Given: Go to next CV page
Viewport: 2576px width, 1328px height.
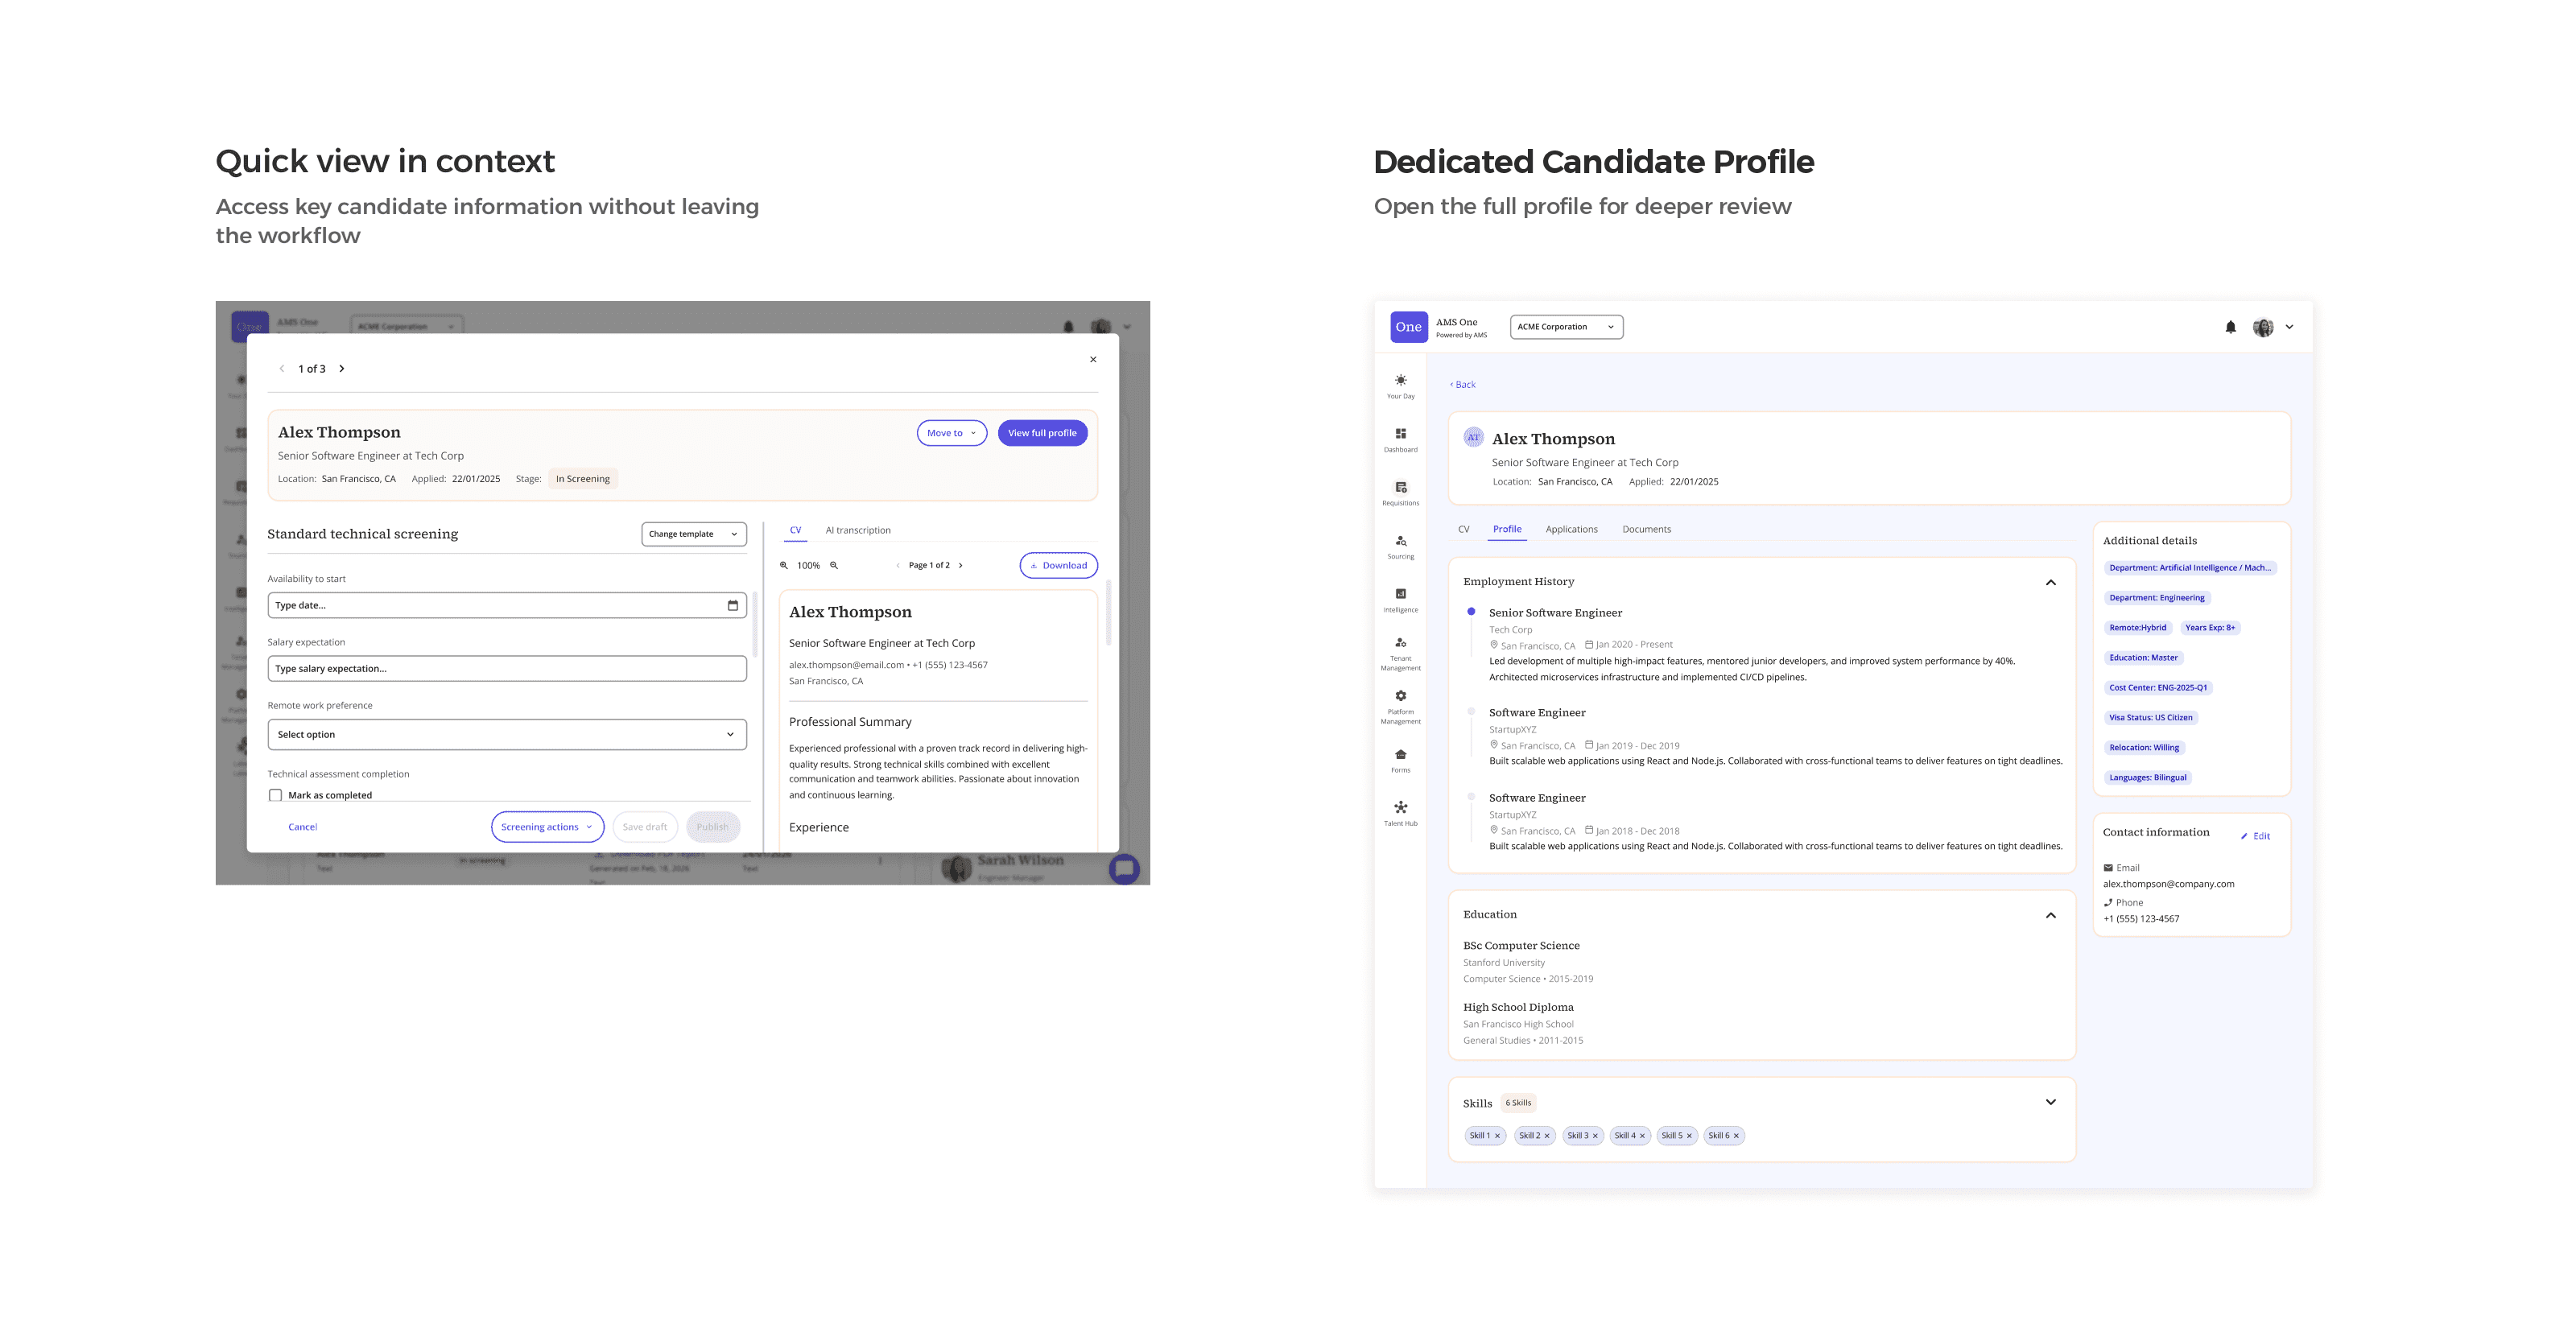Looking at the screenshot, I should coord(961,565).
